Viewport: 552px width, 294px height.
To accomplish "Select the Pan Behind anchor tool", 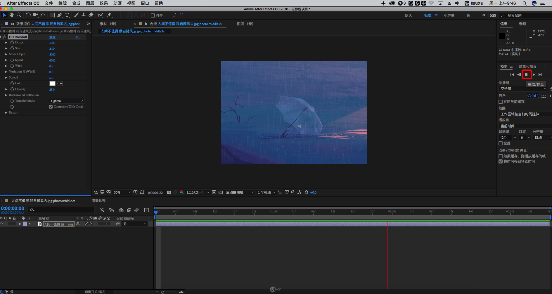I will pos(43,15).
